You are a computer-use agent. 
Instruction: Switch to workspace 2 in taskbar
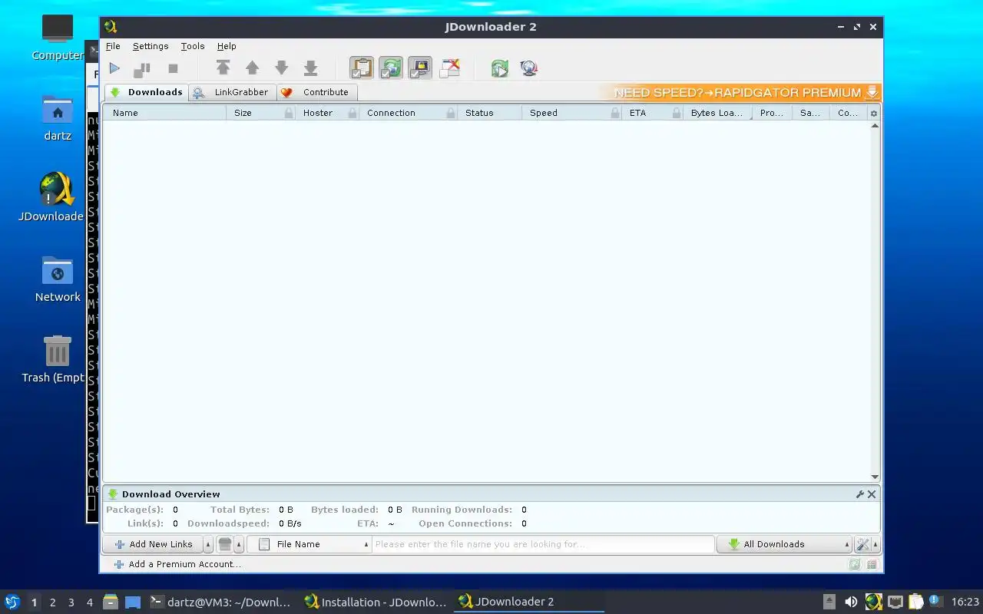click(x=52, y=602)
